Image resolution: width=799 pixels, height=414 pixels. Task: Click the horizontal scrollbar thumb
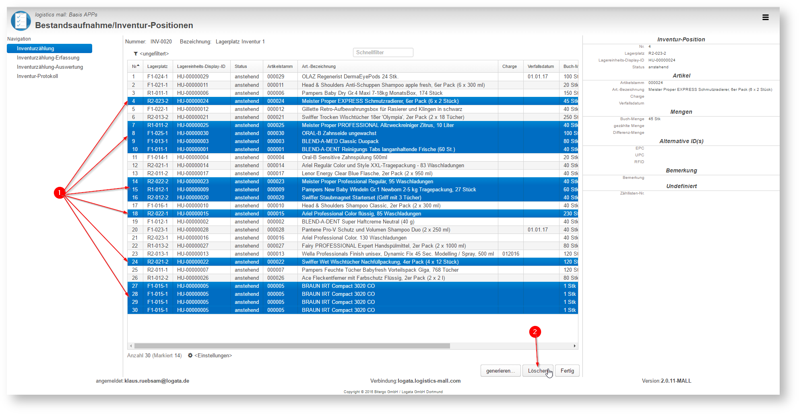(x=292, y=346)
